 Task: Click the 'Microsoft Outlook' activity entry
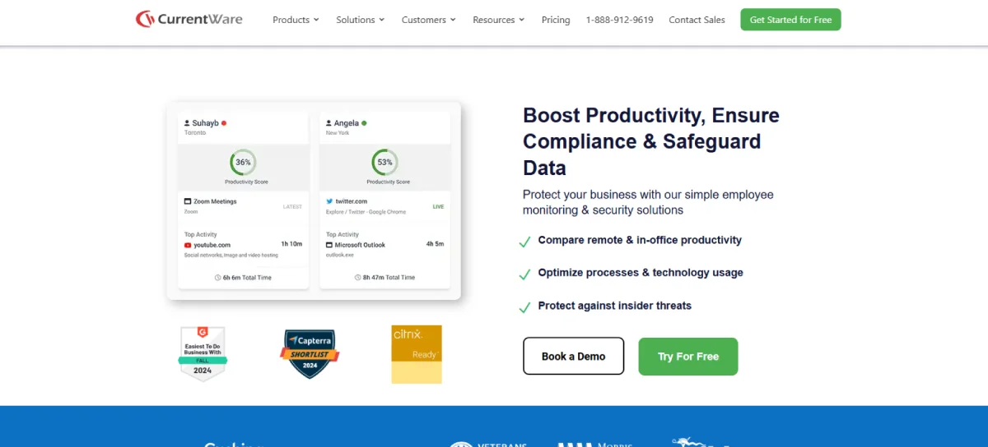(x=360, y=245)
